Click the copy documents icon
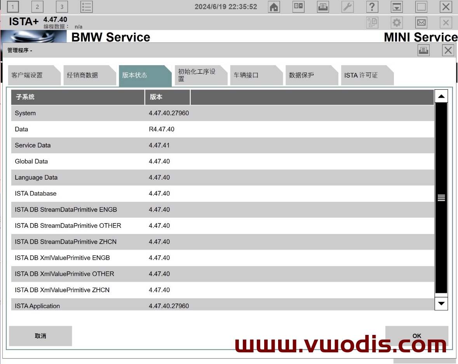 372,23
